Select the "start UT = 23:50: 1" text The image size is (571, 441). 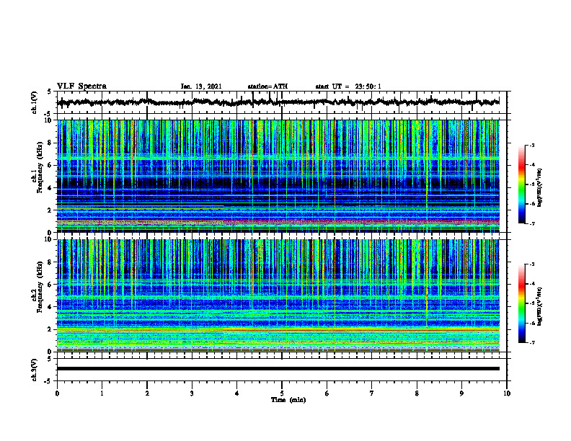click(x=348, y=86)
